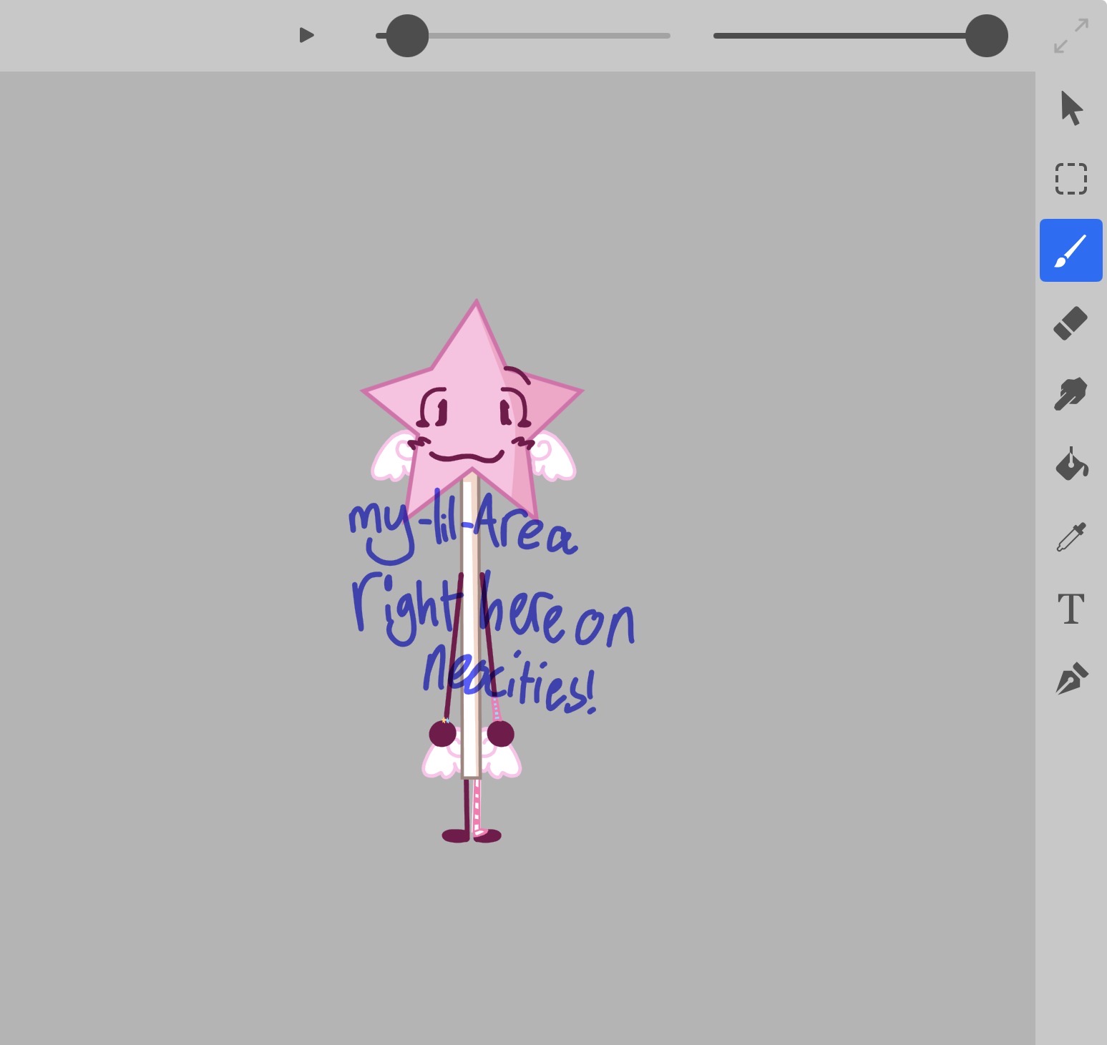The height and width of the screenshot is (1045, 1107).
Task: Click the pink star's smiling mouth
Action: click(467, 457)
